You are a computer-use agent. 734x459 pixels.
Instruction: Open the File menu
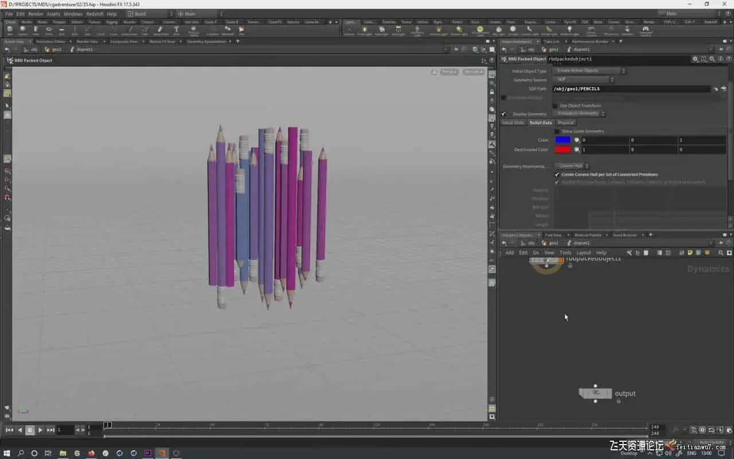(9, 14)
